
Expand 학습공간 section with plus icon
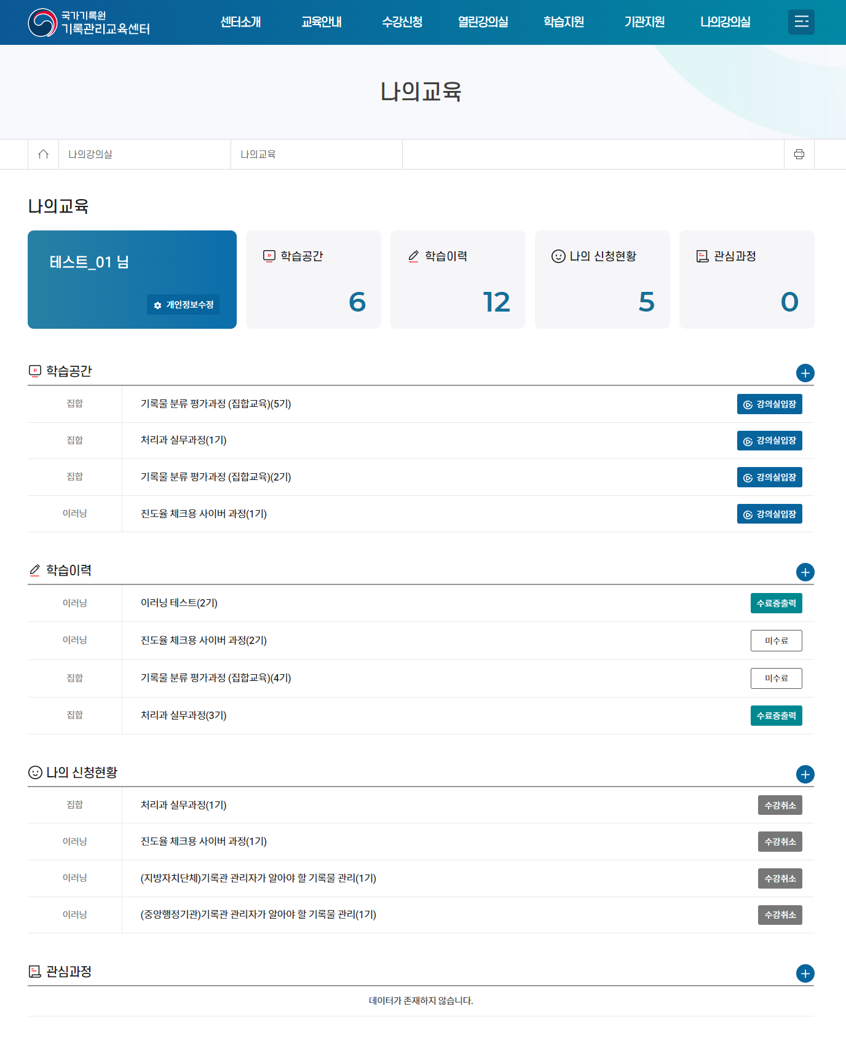(x=805, y=373)
